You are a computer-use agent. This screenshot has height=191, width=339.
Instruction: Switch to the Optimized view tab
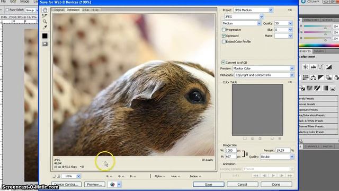pos(73,10)
